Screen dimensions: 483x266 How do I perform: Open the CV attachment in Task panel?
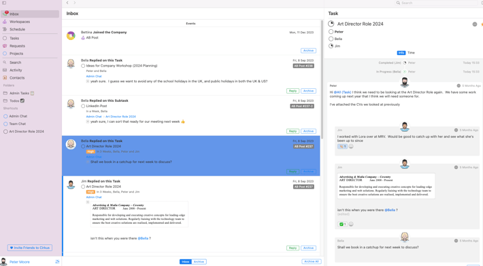(386, 186)
